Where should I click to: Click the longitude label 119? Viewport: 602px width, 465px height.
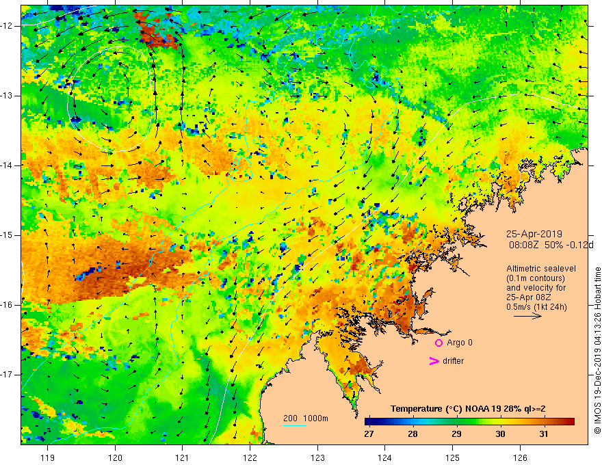(x=48, y=457)
